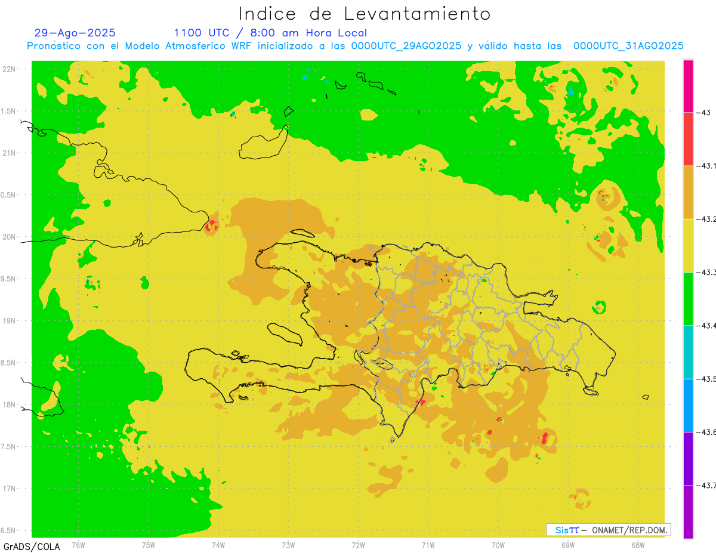Click the '21N' latitude label
Screen dimensions: 716x553
(x=10, y=153)
